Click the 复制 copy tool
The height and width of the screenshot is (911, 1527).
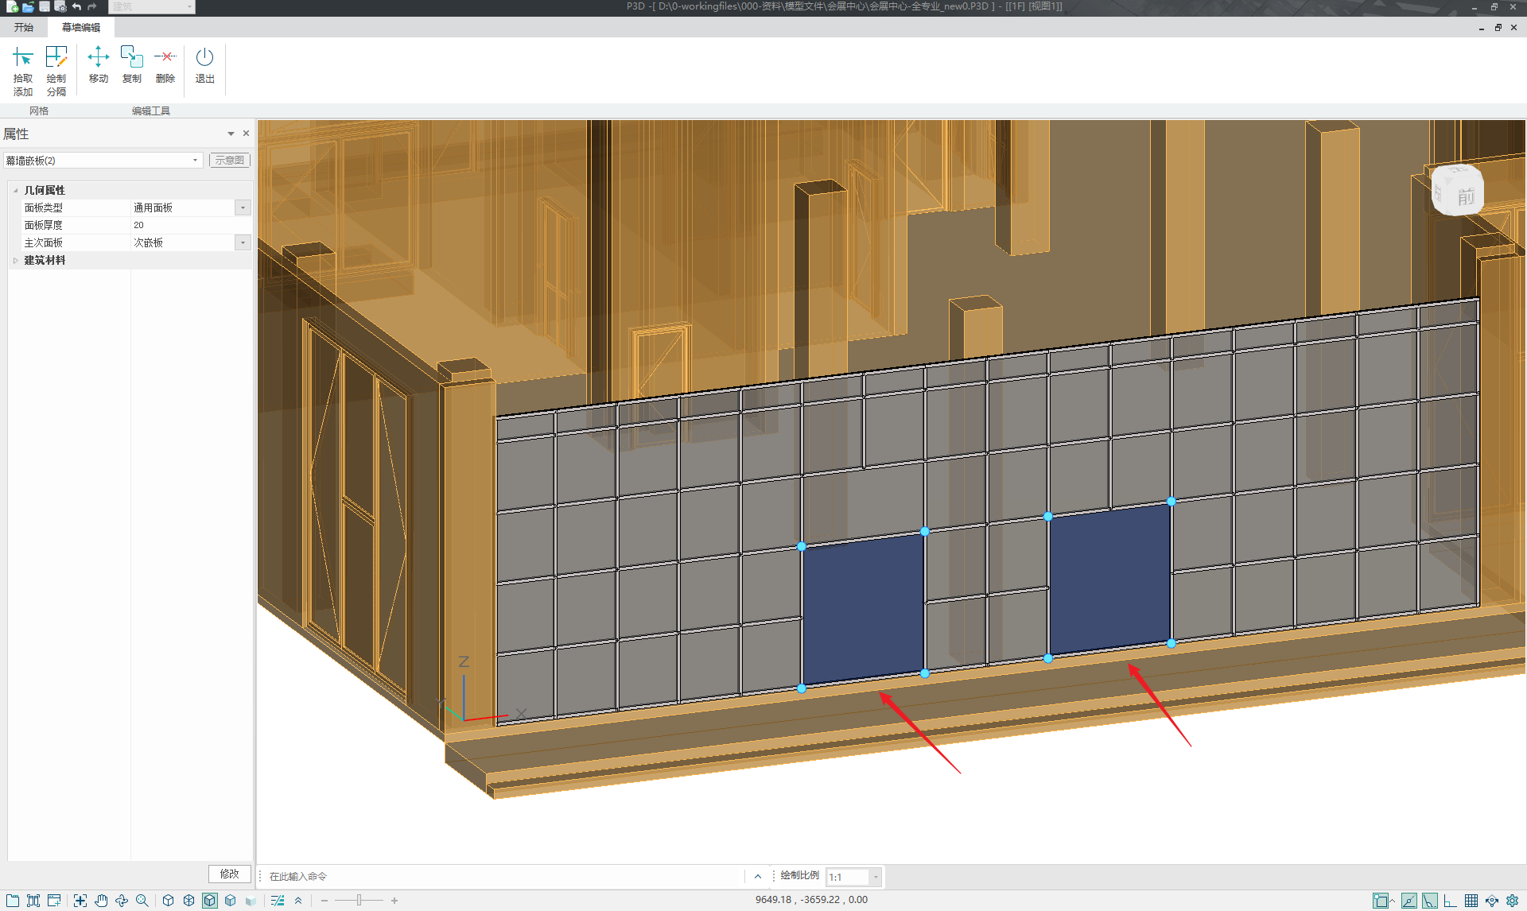point(131,64)
